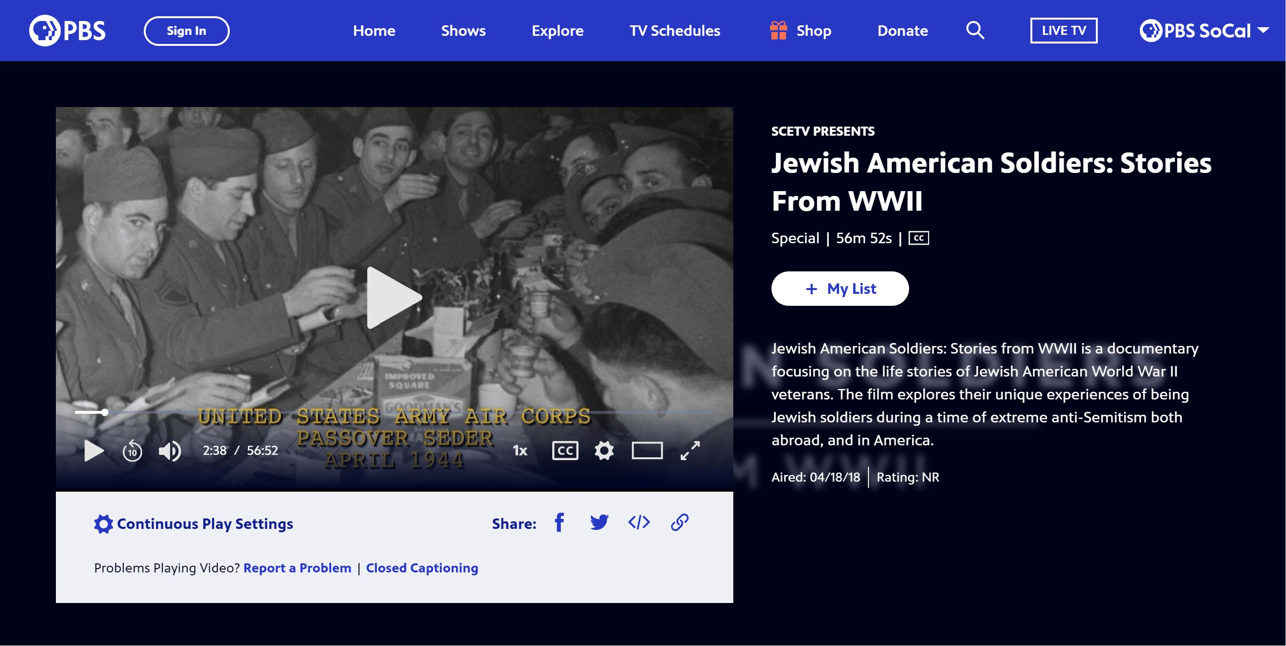Open Closed Captioning help link
Screen dimensions: 1286x646
(x=422, y=568)
